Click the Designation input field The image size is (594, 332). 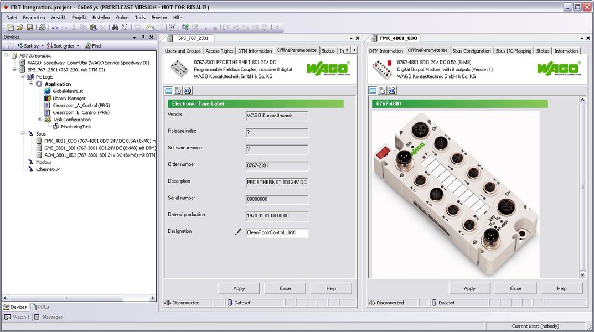pyautogui.click(x=277, y=233)
